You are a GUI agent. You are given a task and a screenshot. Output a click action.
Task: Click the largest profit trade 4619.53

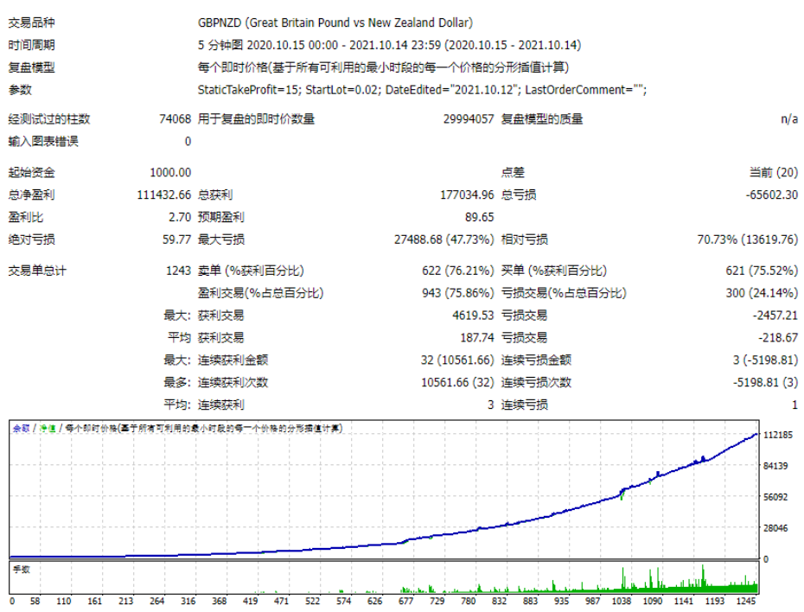(473, 316)
